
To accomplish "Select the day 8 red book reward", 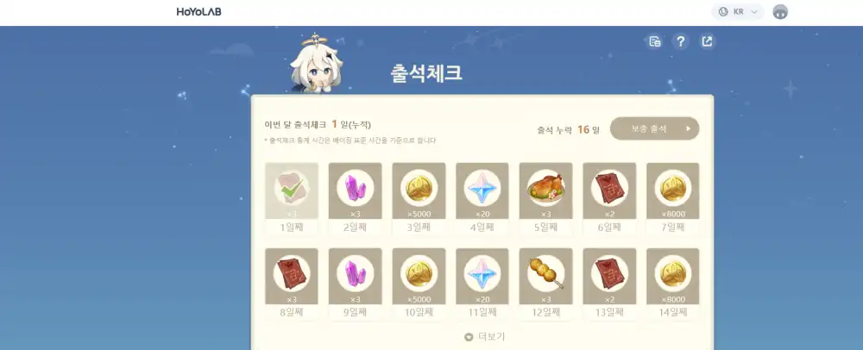I will (292, 284).
